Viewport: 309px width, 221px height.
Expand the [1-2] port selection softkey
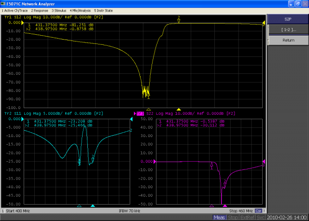pyautogui.click(x=288, y=30)
